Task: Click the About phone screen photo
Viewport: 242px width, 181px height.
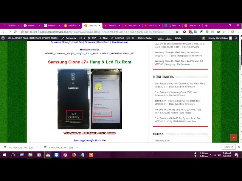Action: 106,99
